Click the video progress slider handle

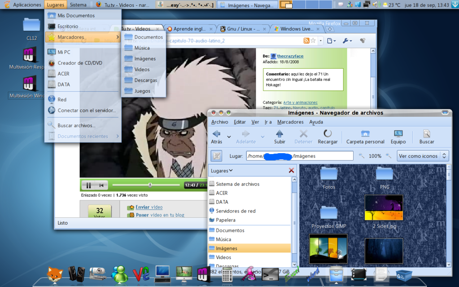[x=150, y=185]
